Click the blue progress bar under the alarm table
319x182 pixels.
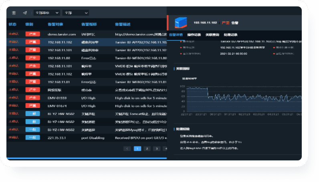point(87,158)
